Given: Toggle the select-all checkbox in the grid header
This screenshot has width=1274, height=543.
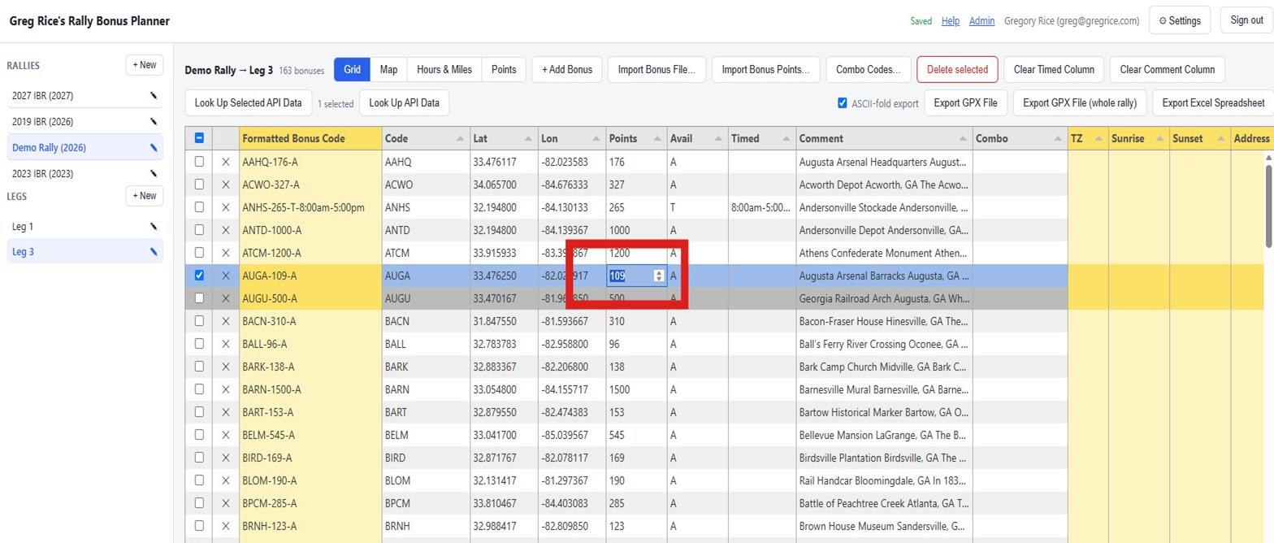Looking at the screenshot, I should 199,139.
